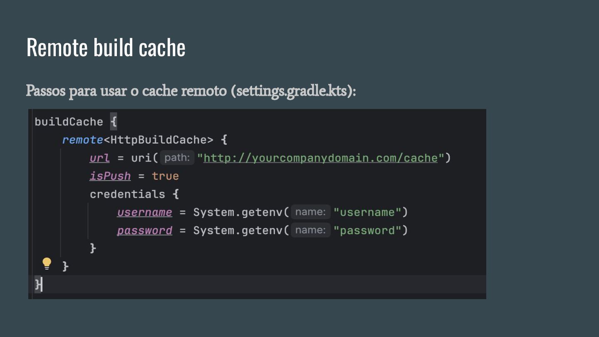This screenshot has width=599, height=337.
Task: Click the green "username" string literal
Action: pyautogui.click(x=366, y=212)
